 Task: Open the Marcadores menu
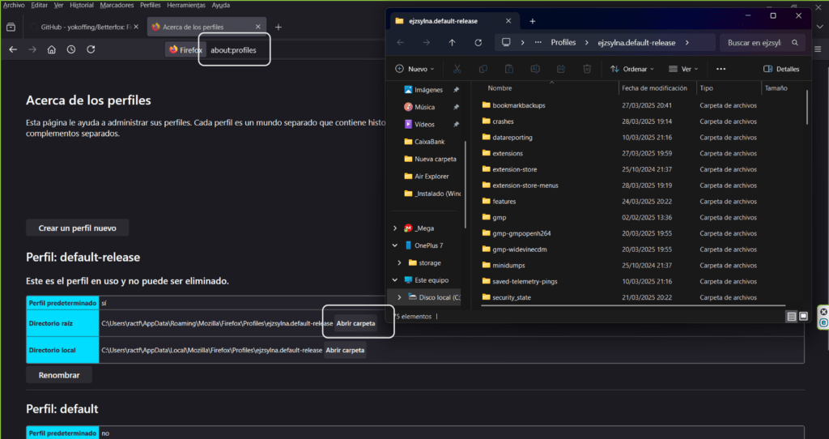117,5
